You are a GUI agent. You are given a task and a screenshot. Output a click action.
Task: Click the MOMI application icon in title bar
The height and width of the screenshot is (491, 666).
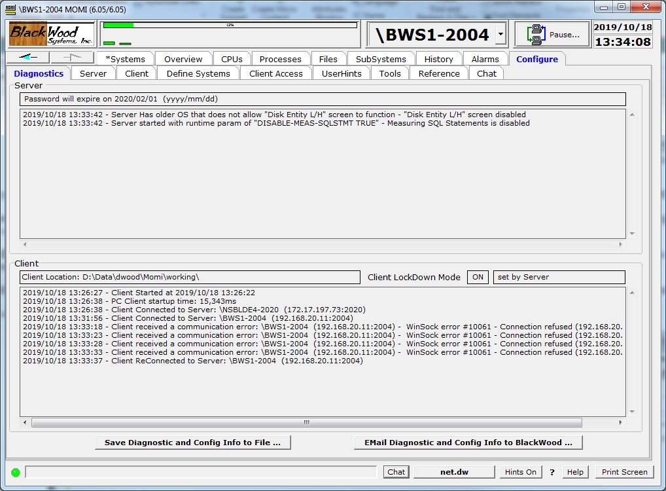(x=10, y=9)
